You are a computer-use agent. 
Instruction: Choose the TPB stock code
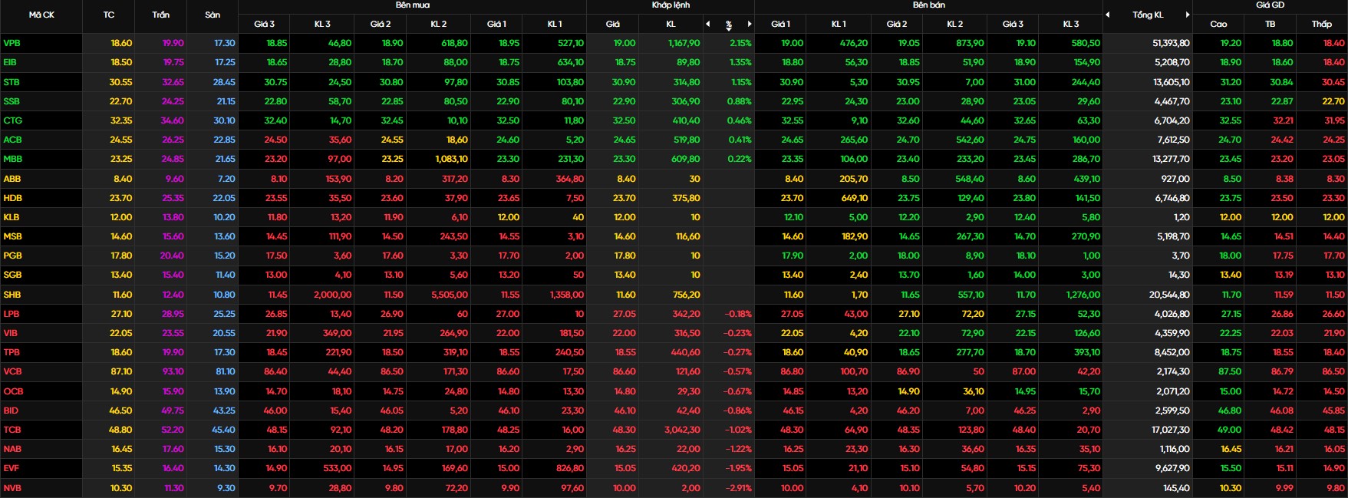pos(12,352)
